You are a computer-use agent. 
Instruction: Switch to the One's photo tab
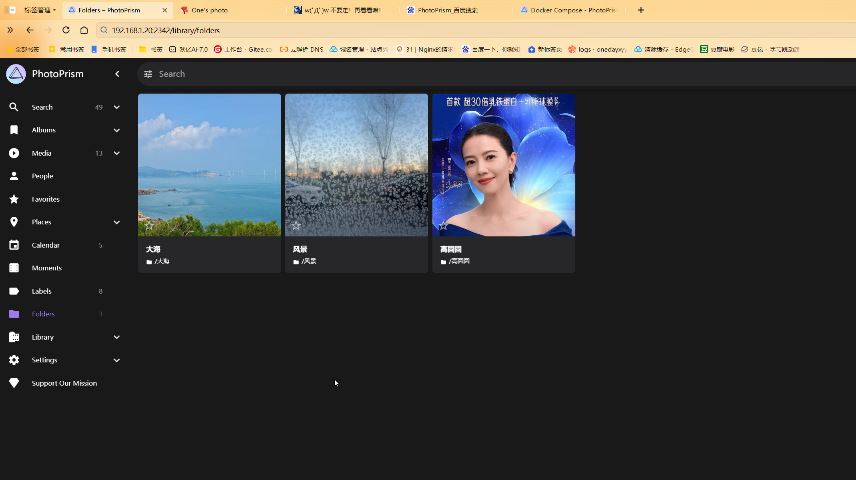(x=209, y=10)
